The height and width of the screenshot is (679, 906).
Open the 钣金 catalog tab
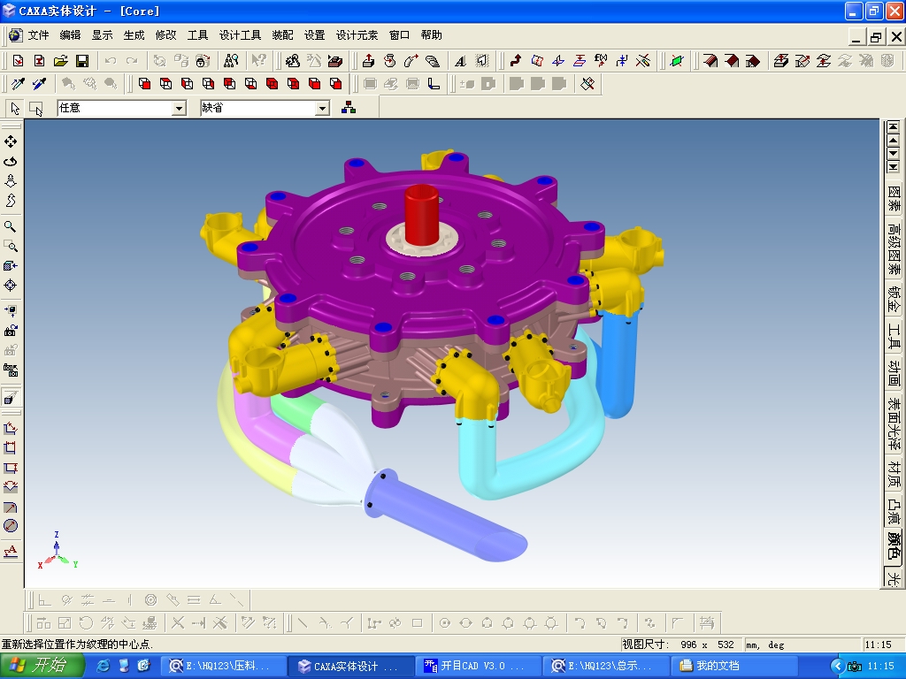click(x=894, y=299)
